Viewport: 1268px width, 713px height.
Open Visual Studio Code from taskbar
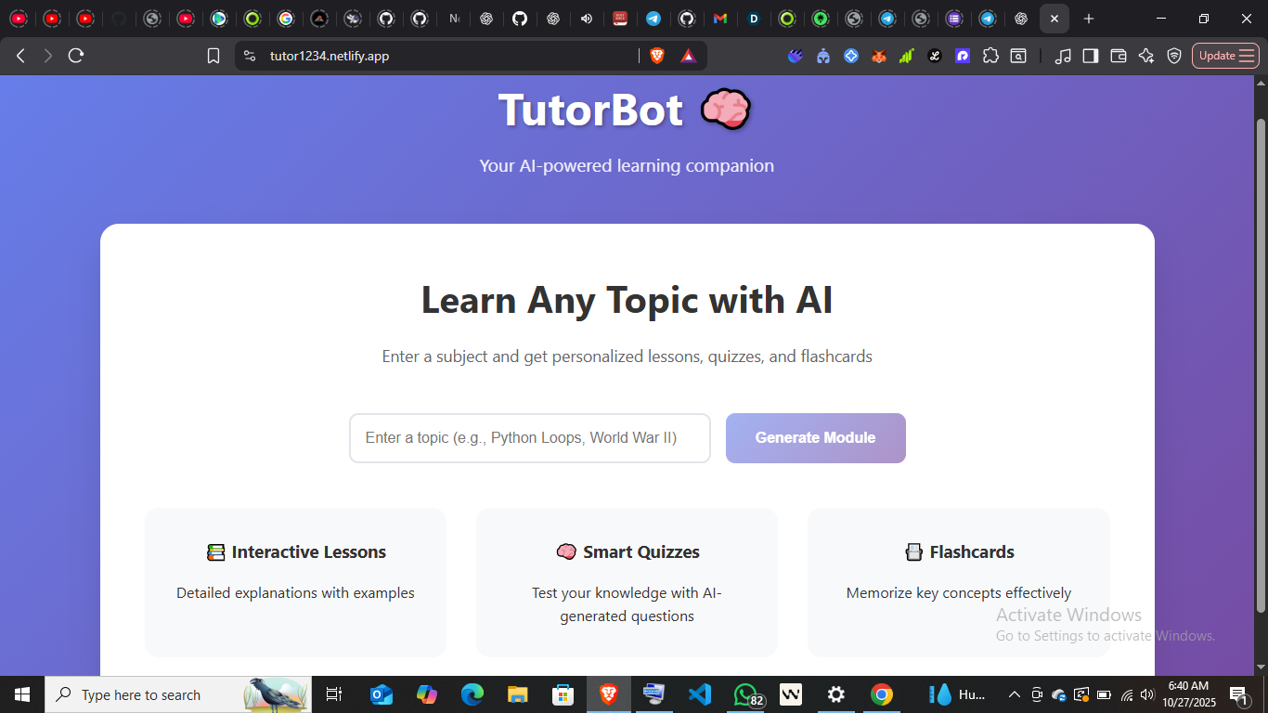point(700,694)
